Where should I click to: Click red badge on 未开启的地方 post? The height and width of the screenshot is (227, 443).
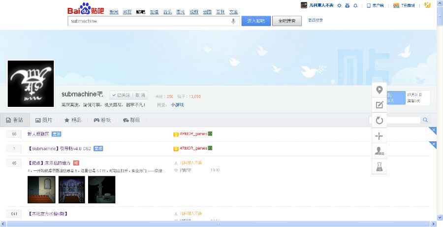coord(76,163)
